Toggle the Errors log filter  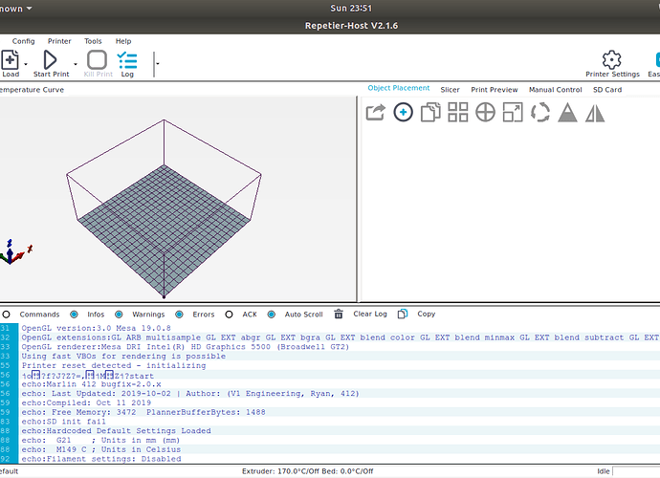(179, 315)
